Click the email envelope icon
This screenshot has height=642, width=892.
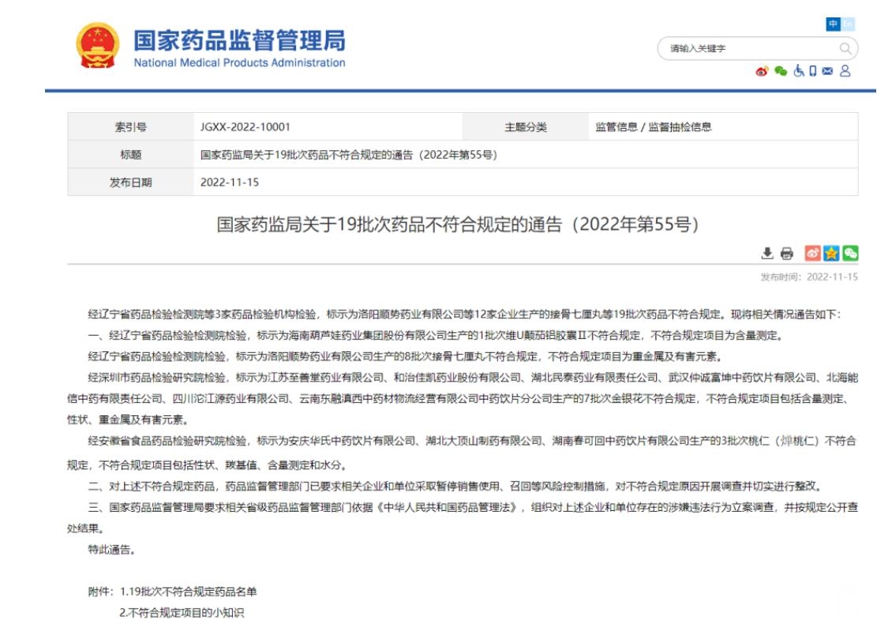tap(827, 72)
